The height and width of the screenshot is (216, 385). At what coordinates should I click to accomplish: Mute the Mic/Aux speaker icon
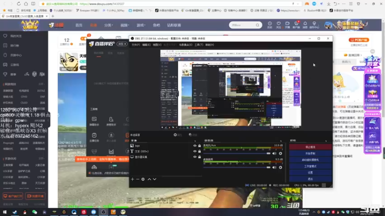pos(274,154)
